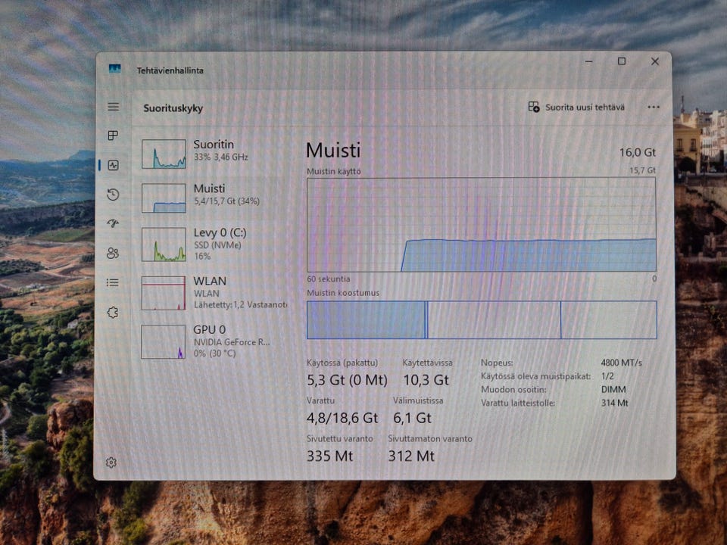The height and width of the screenshot is (545, 727).
Task: Open the Users page icon
Action: click(113, 253)
